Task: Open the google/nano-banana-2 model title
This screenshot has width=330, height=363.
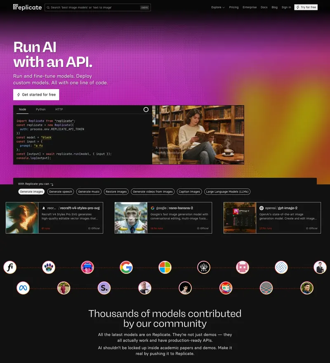Action: pyautogui.click(x=174, y=208)
